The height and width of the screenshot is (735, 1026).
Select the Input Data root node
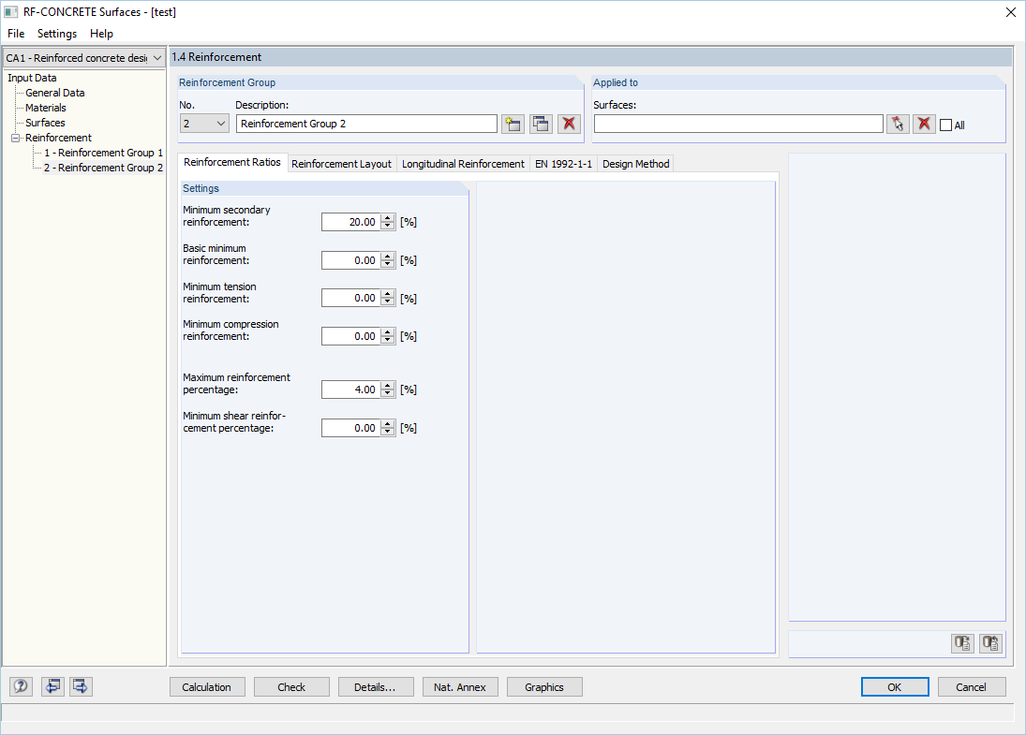(x=32, y=78)
